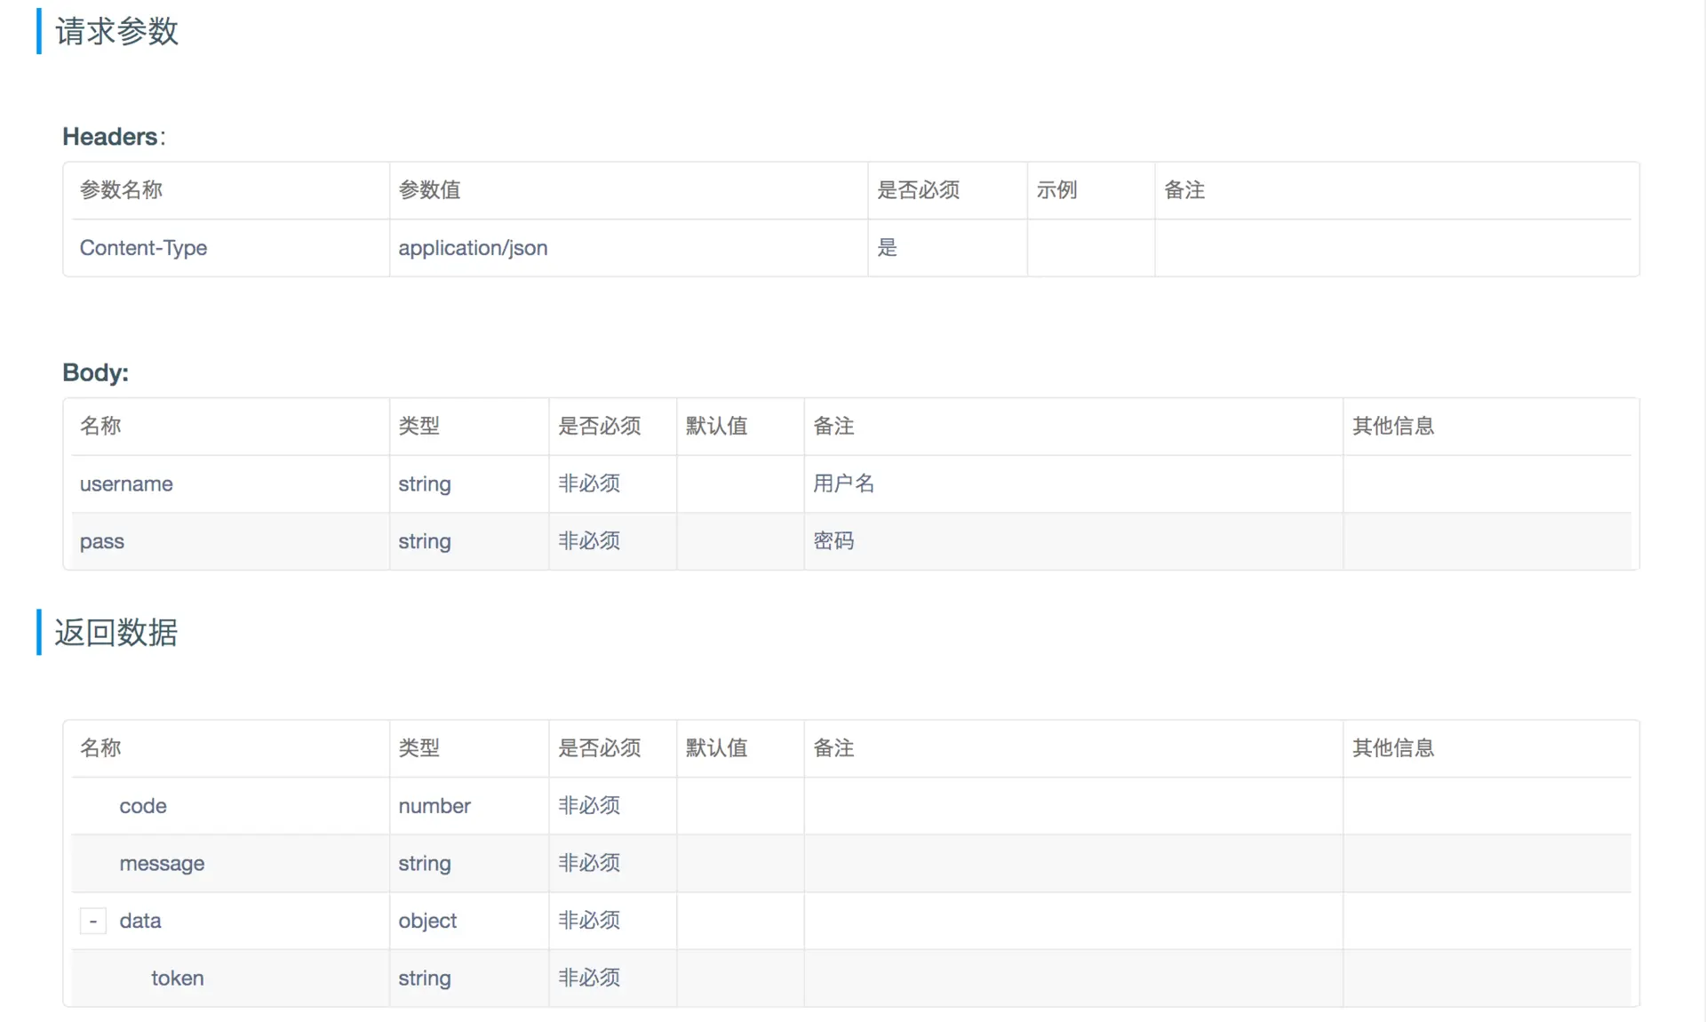Click the 返回数据 section heading

pos(116,633)
